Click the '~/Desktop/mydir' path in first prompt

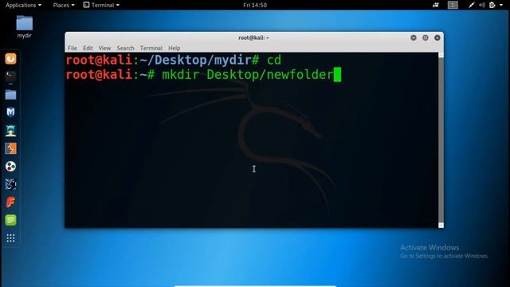pos(195,61)
